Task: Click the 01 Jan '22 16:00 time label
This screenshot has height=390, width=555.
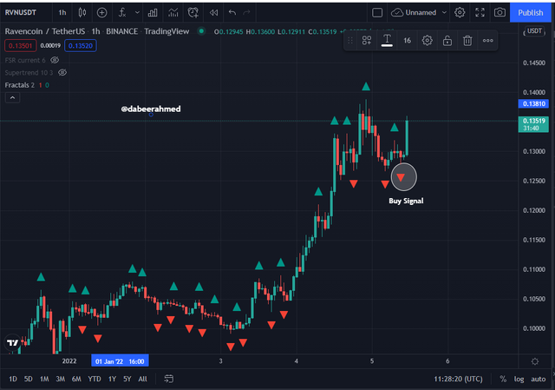Action: (x=120, y=361)
